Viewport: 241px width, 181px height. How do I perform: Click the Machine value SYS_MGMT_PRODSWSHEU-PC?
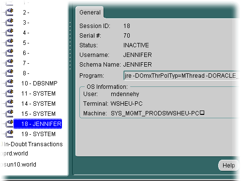coord(157,113)
